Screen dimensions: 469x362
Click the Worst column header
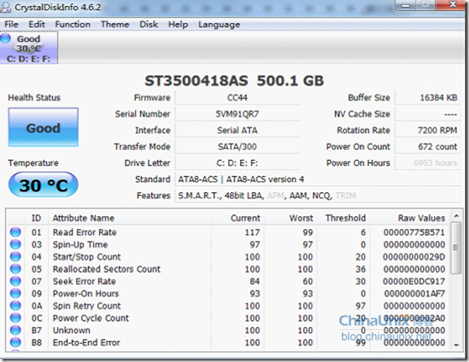[290, 218]
